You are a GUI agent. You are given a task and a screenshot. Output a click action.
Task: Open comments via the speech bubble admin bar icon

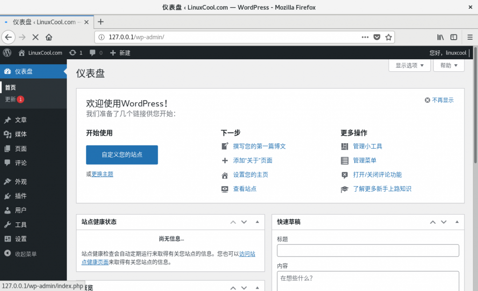click(92, 53)
